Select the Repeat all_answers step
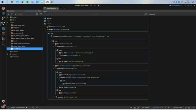196x110 pixels. click(58, 29)
